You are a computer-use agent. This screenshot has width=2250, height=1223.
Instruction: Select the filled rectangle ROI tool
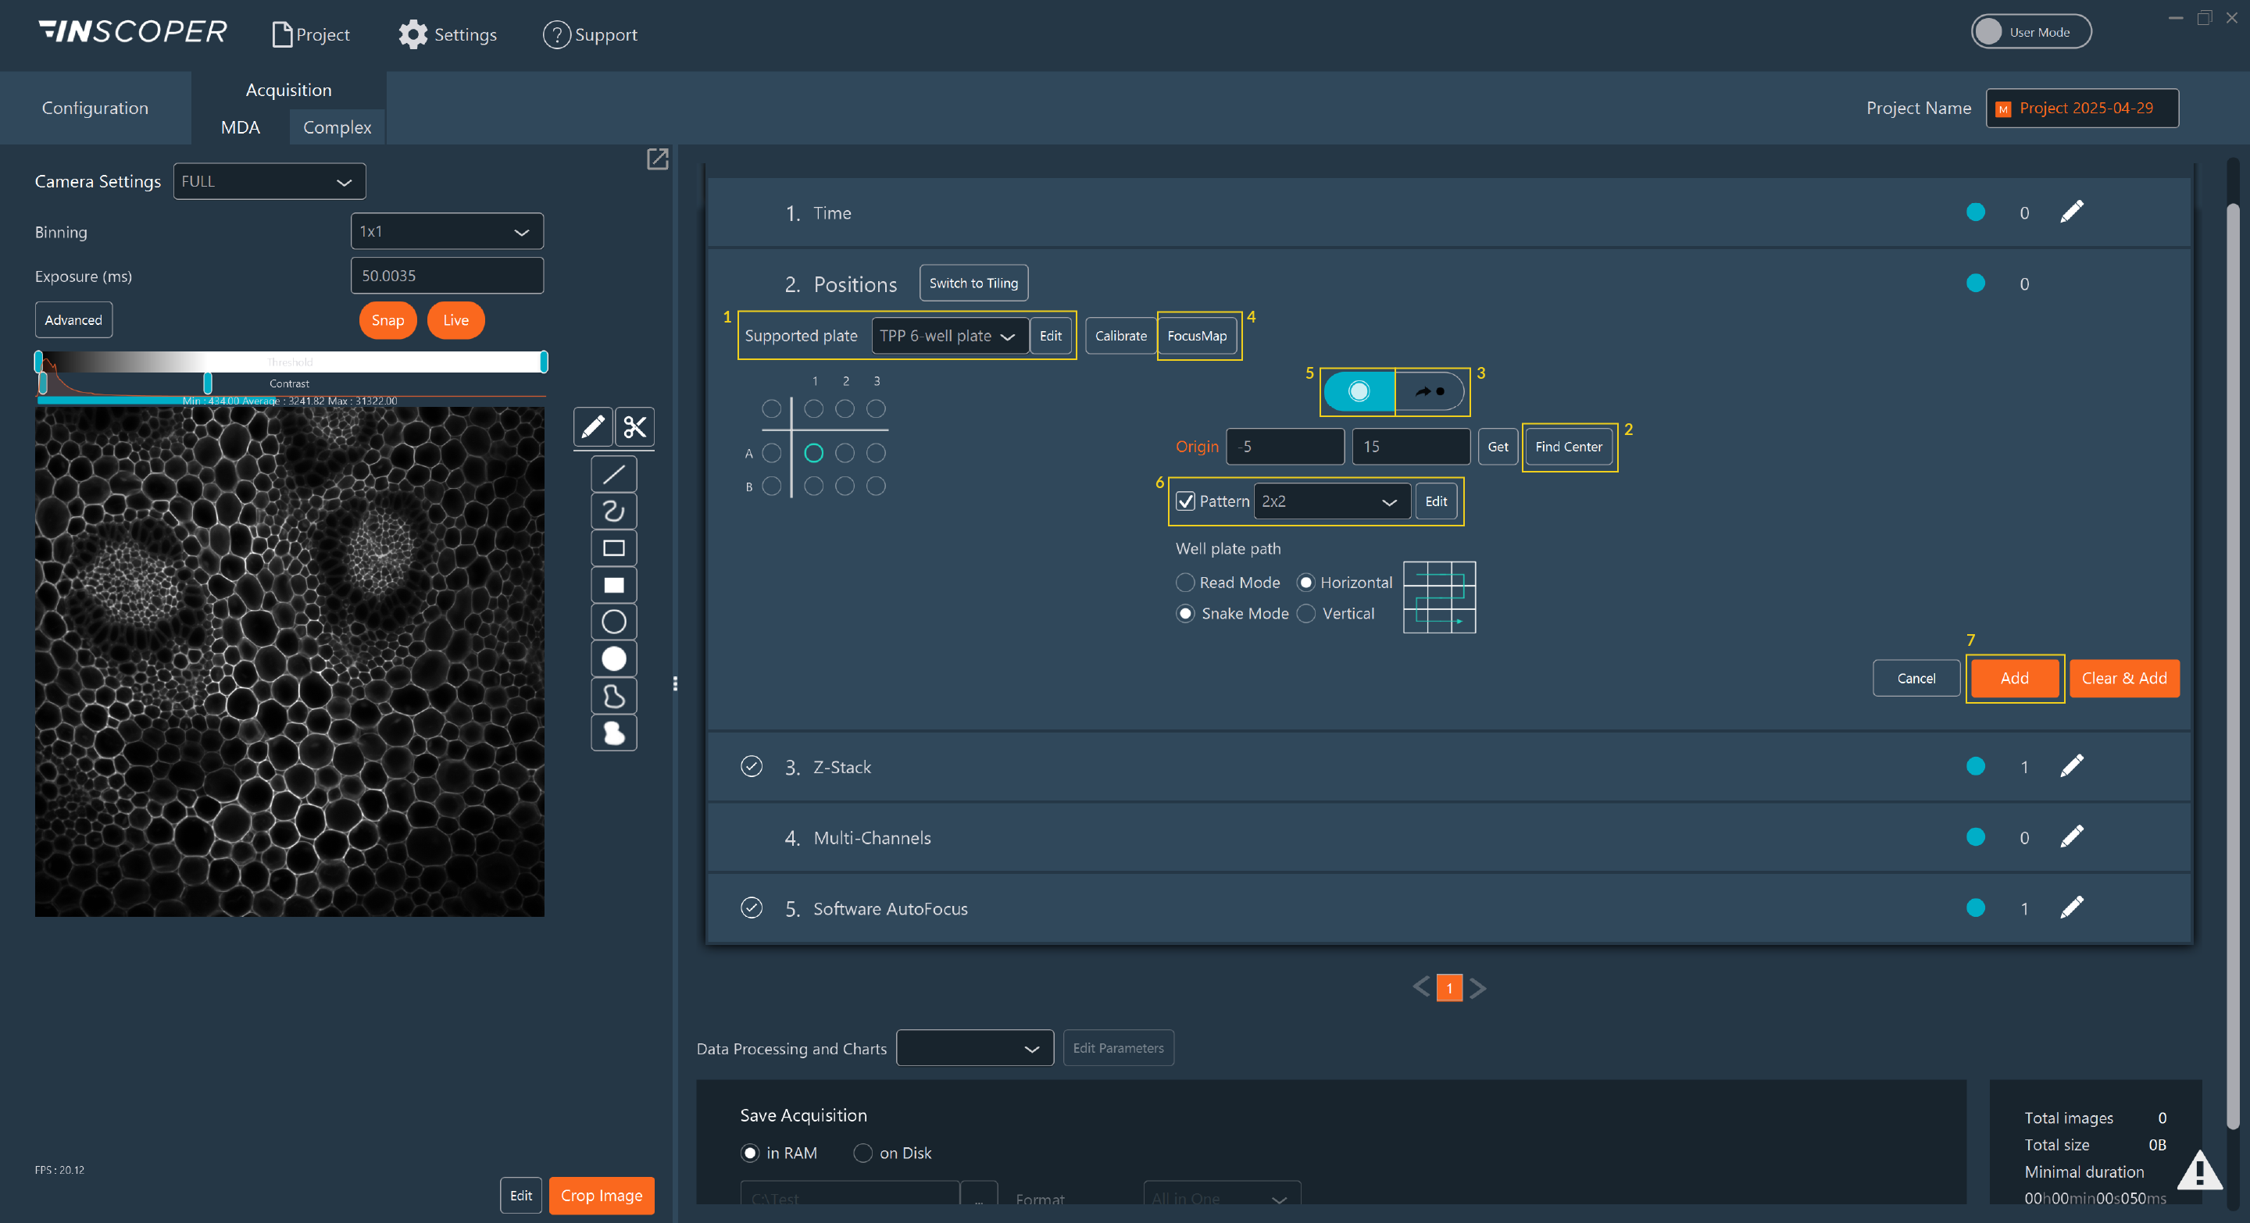(x=613, y=586)
